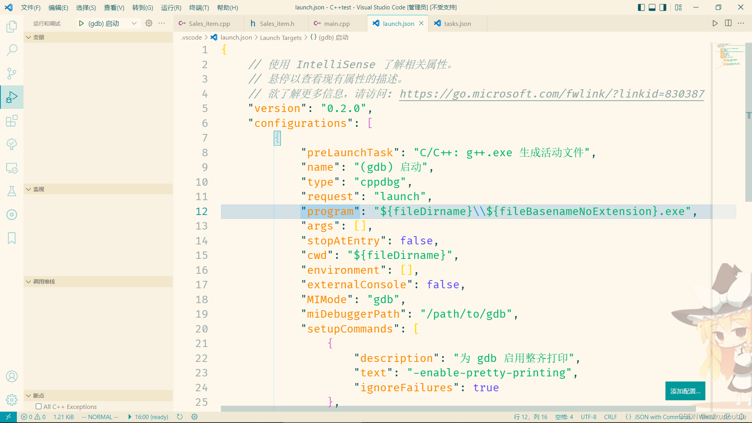The height and width of the screenshot is (423, 752).
Task: Toggle bottom panel layout button
Action: pyautogui.click(x=652, y=7)
